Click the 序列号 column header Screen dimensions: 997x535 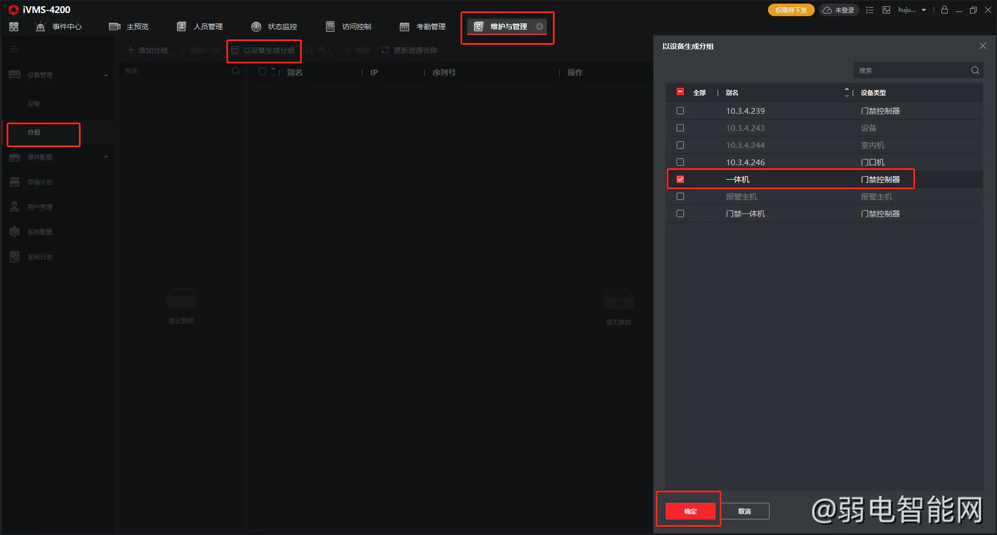(x=444, y=73)
